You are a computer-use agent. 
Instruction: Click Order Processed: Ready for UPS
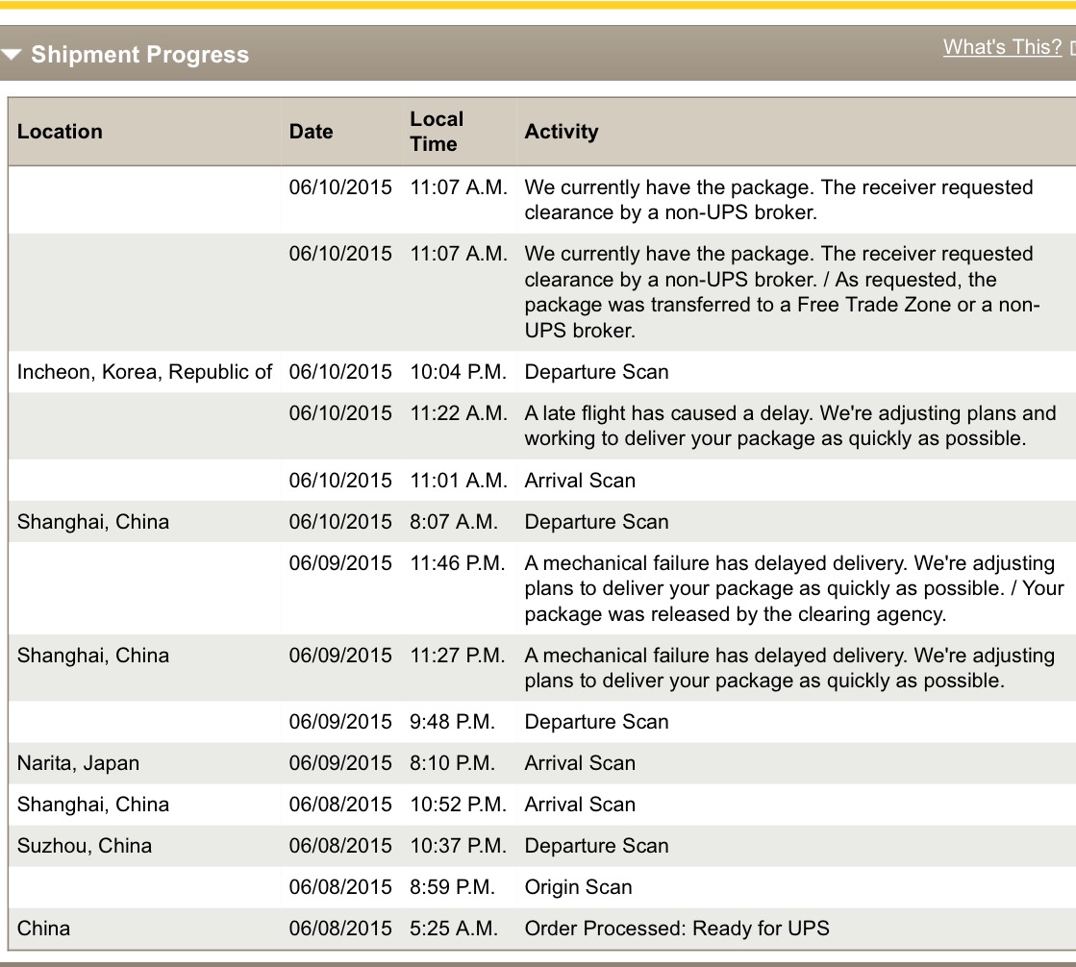click(677, 928)
